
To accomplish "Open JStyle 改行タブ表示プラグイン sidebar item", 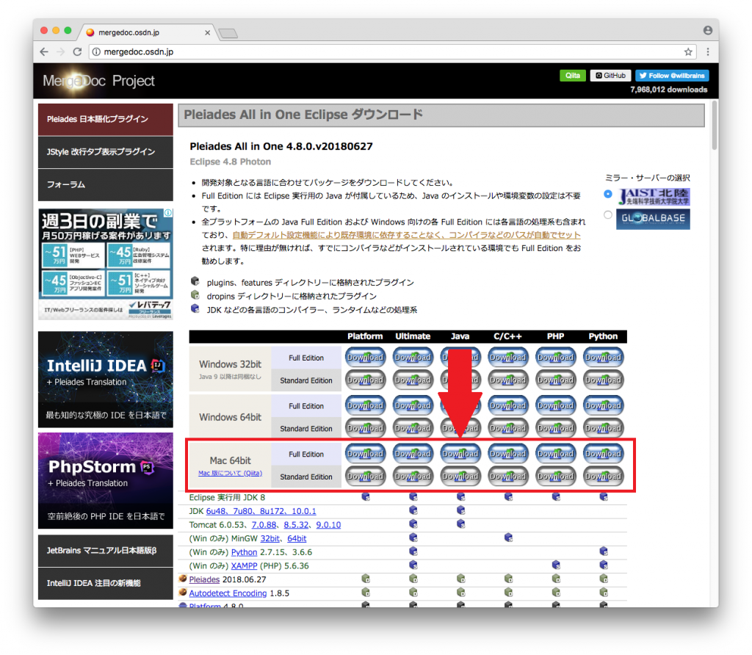I will 106,152.
